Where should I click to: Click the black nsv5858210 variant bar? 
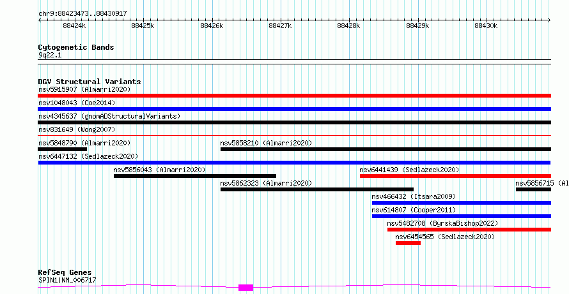click(x=386, y=149)
